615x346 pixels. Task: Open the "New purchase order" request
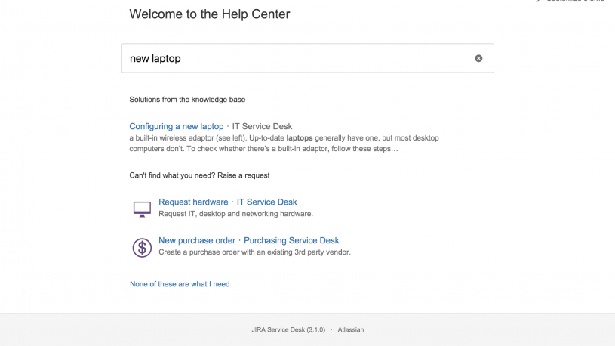click(x=197, y=241)
